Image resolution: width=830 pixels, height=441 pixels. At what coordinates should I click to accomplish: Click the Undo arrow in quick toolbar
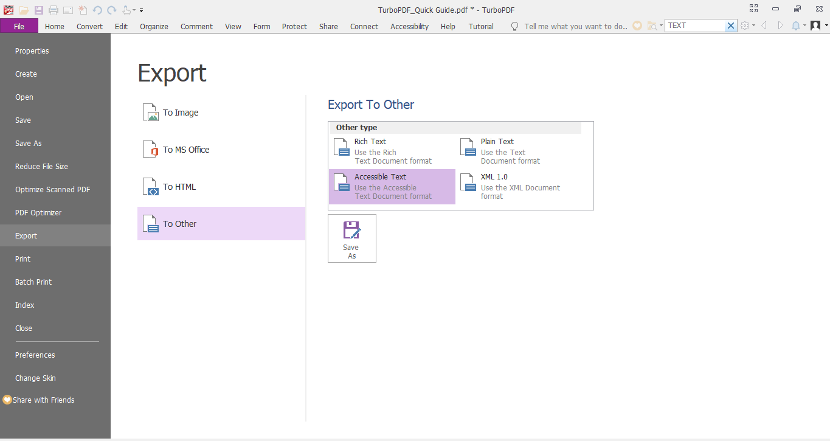coord(97,10)
